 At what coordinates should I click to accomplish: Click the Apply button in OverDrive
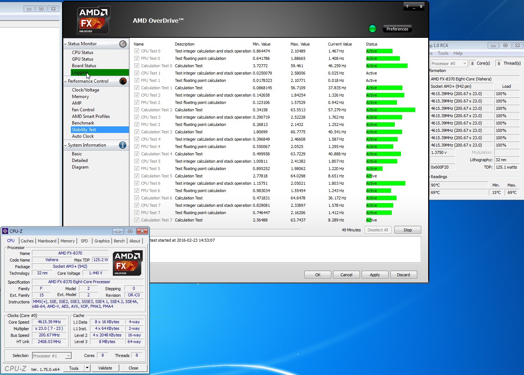[x=375, y=275]
